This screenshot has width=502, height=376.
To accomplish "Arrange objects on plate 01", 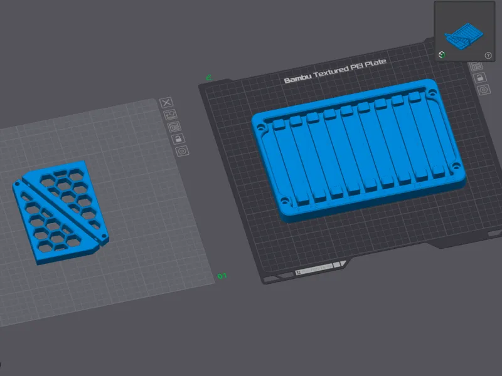I will (174, 127).
